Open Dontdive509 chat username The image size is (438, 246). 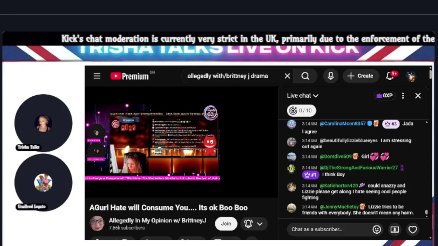click(x=335, y=156)
